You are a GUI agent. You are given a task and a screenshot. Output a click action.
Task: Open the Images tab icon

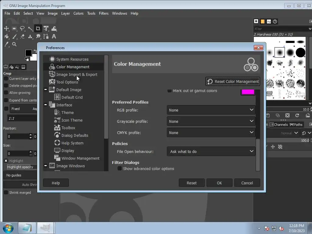(23, 67)
